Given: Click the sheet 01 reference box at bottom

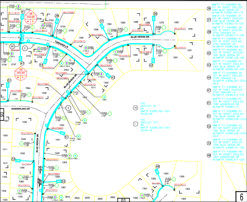Looking at the screenshot, I should click(123, 200).
